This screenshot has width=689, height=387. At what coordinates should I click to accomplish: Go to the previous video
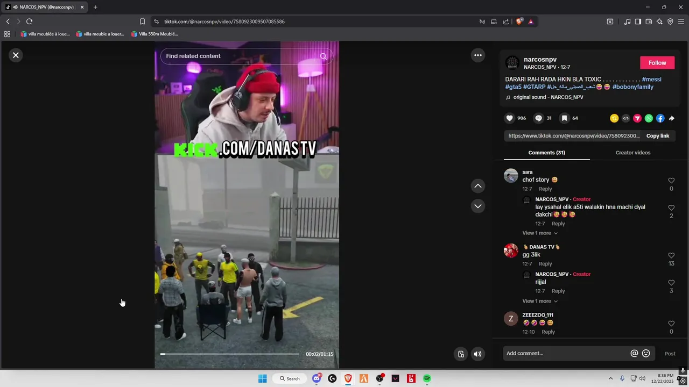(x=477, y=186)
